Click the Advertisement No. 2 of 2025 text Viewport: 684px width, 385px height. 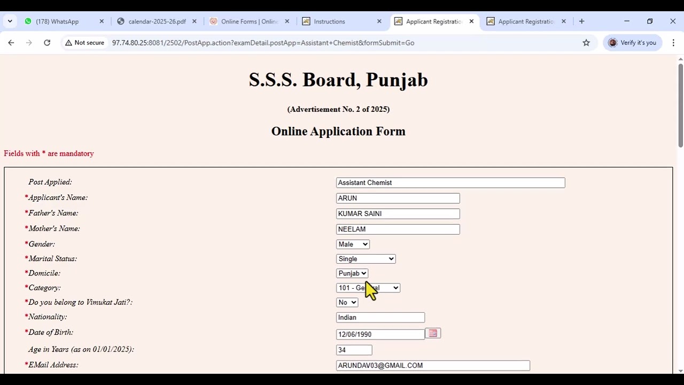[338, 109]
